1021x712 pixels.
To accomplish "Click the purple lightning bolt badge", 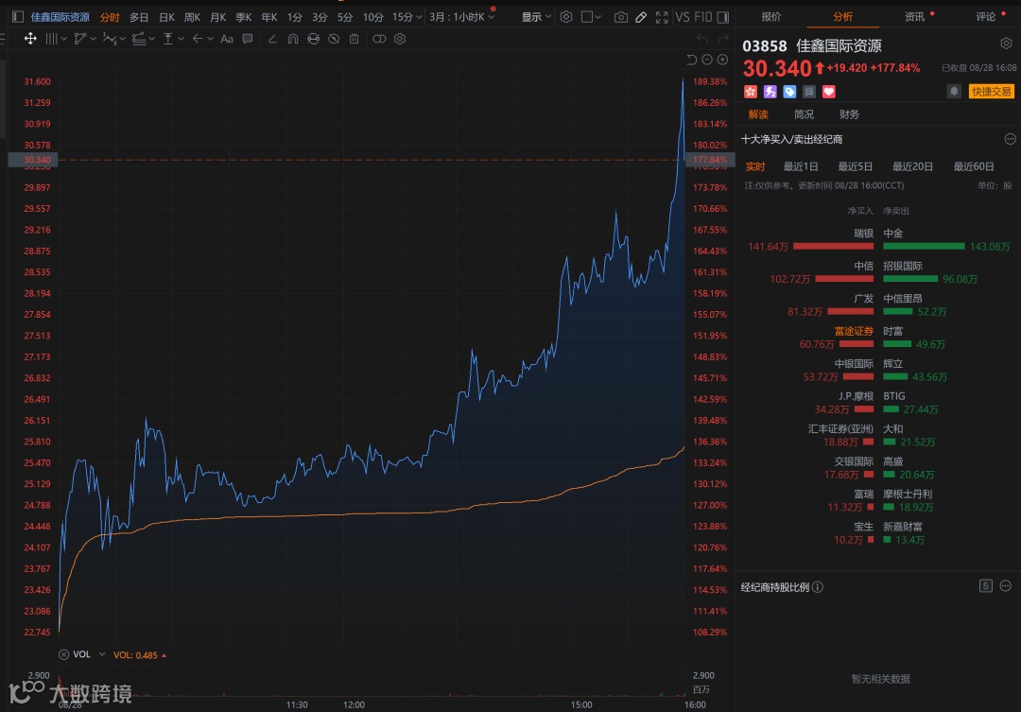I will coord(770,92).
